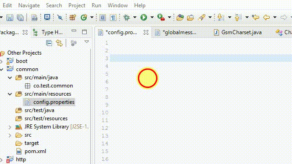Open the Edit menu
292x164 pixels.
pos(7,5)
